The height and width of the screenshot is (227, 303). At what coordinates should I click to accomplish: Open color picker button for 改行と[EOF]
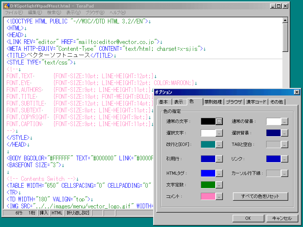219,144
